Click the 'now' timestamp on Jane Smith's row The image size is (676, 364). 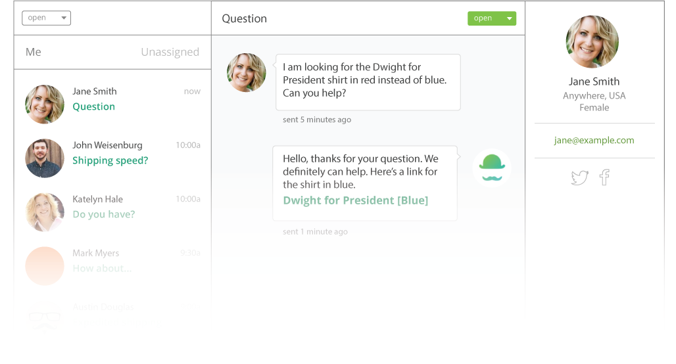[192, 91]
